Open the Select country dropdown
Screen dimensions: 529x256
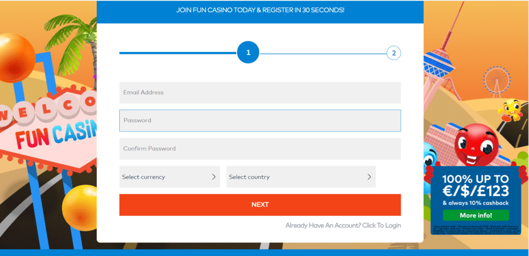click(x=301, y=177)
